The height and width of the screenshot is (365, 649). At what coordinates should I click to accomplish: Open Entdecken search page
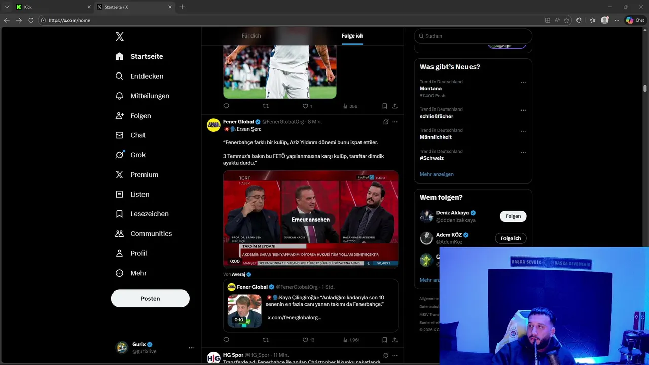point(139,76)
